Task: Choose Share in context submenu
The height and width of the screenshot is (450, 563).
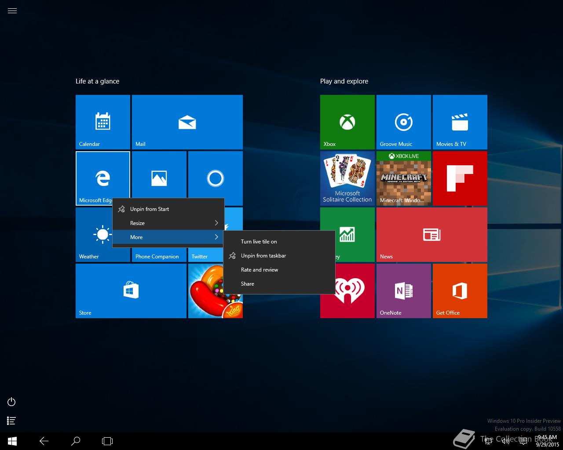Action: tap(279, 284)
